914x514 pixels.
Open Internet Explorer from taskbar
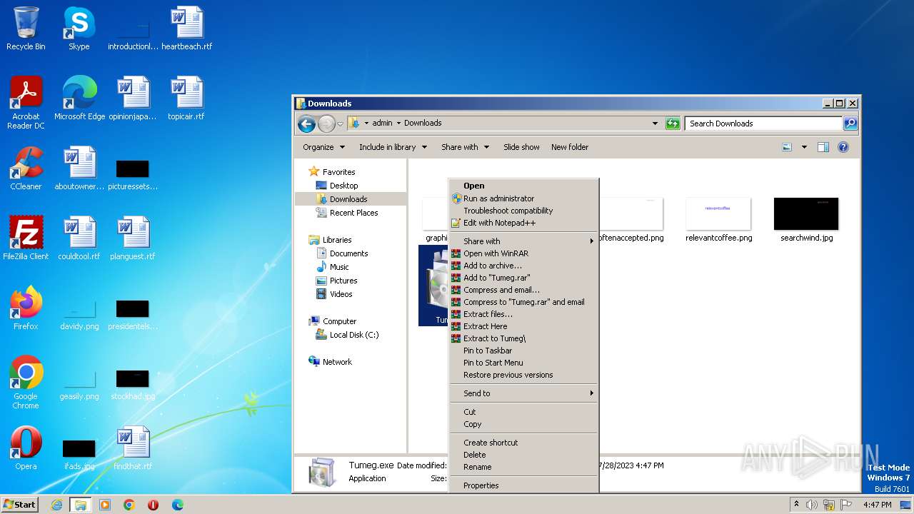click(56, 505)
